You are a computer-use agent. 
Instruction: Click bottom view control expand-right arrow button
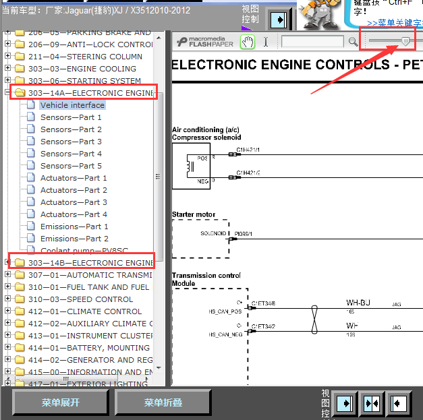[345, 403]
